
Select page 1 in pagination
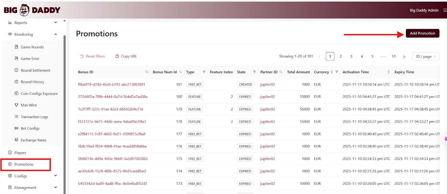330,57
